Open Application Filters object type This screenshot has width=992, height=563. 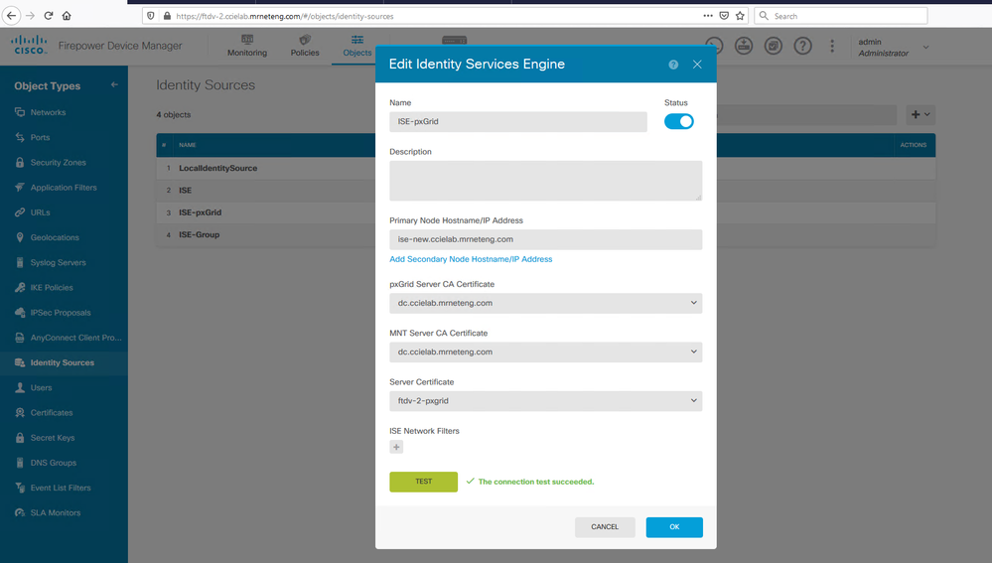click(x=64, y=188)
